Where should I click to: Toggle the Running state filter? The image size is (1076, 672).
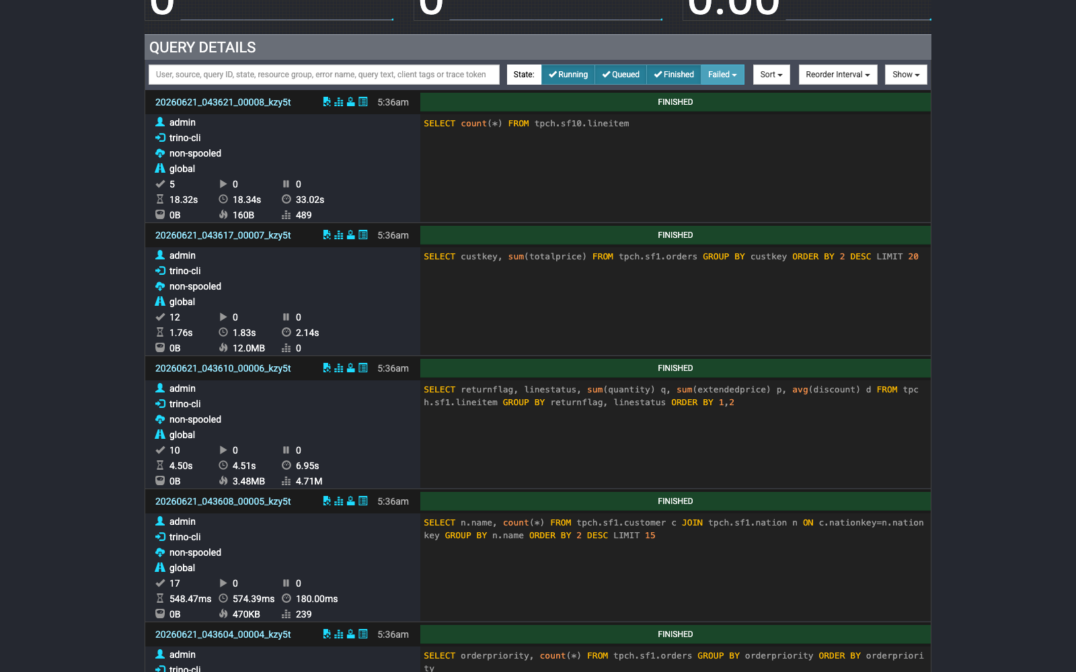[x=568, y=75]
